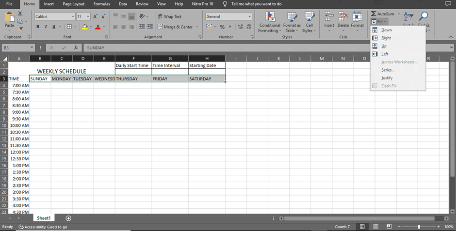Screen dimensions: 456x231
Task: Click Select All corner triangle
Action: pos(4,58)
